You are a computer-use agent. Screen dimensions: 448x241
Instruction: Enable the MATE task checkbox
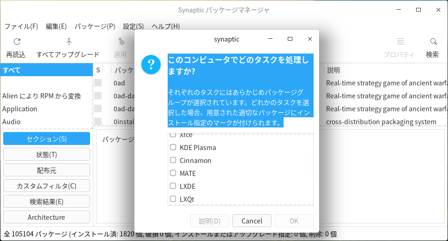click(173, 173)
